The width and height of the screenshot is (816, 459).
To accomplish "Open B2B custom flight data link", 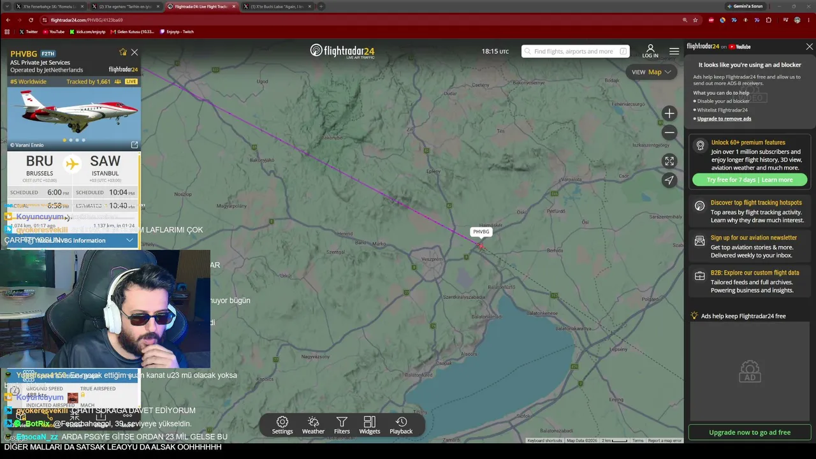I will pos(750,281).
